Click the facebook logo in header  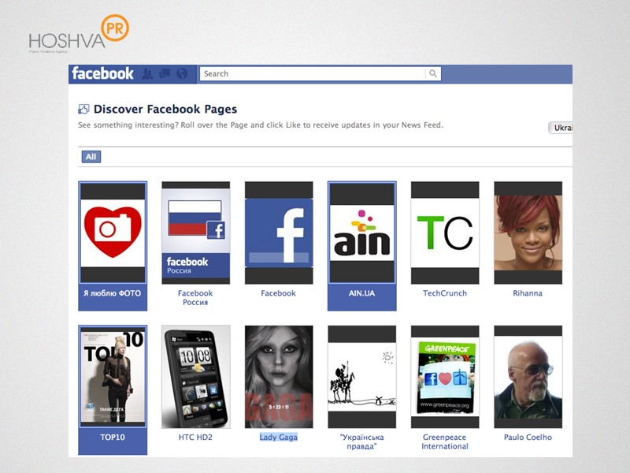pos(102,73)
